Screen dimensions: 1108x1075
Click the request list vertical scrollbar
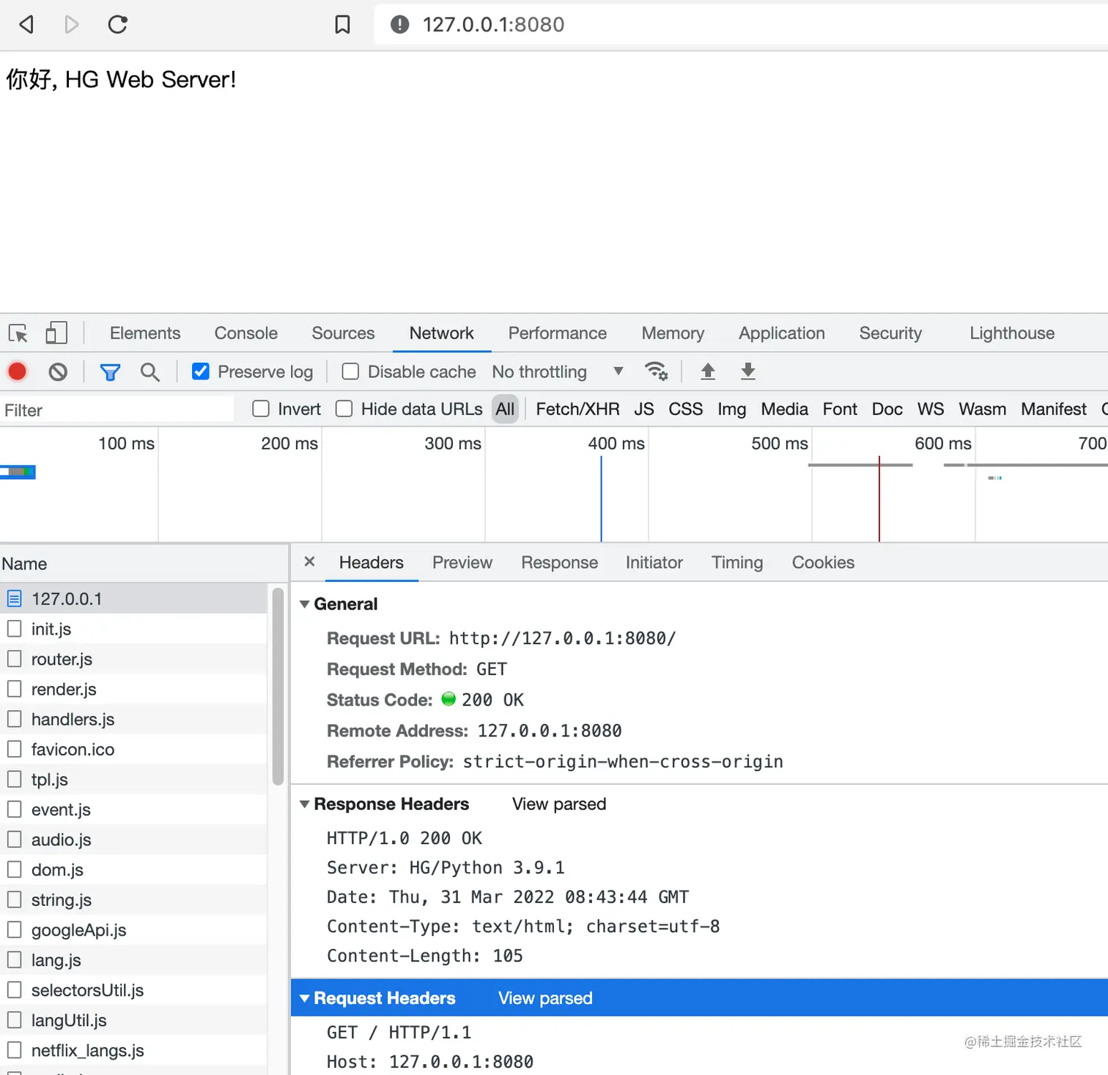coord(278,687)
